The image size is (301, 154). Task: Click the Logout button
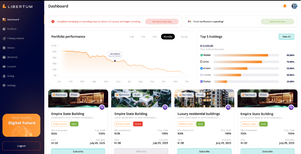[x=21, y=146]
